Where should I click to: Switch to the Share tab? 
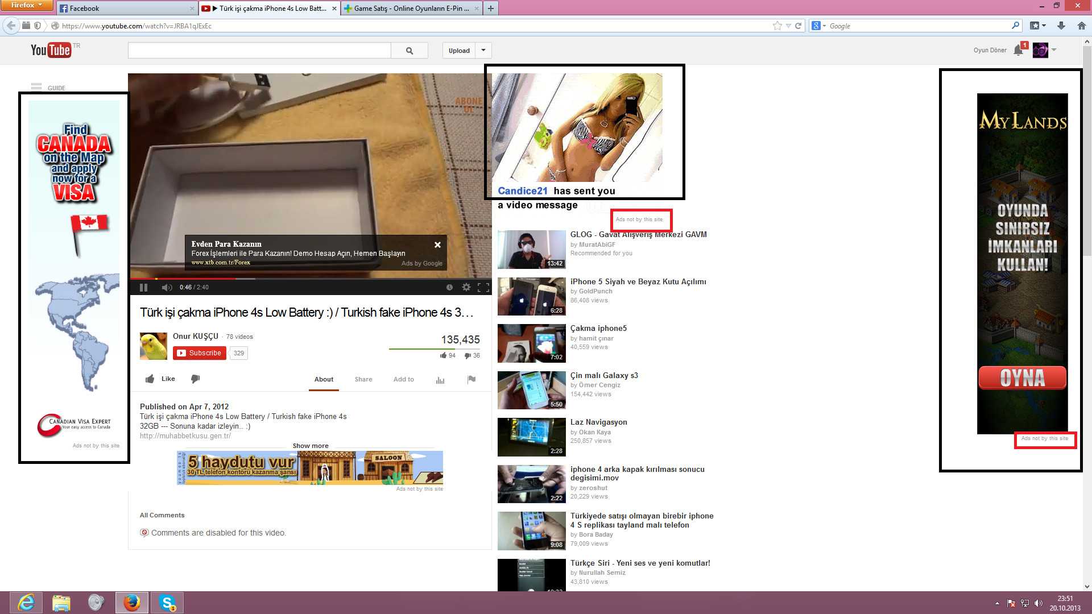363,379
